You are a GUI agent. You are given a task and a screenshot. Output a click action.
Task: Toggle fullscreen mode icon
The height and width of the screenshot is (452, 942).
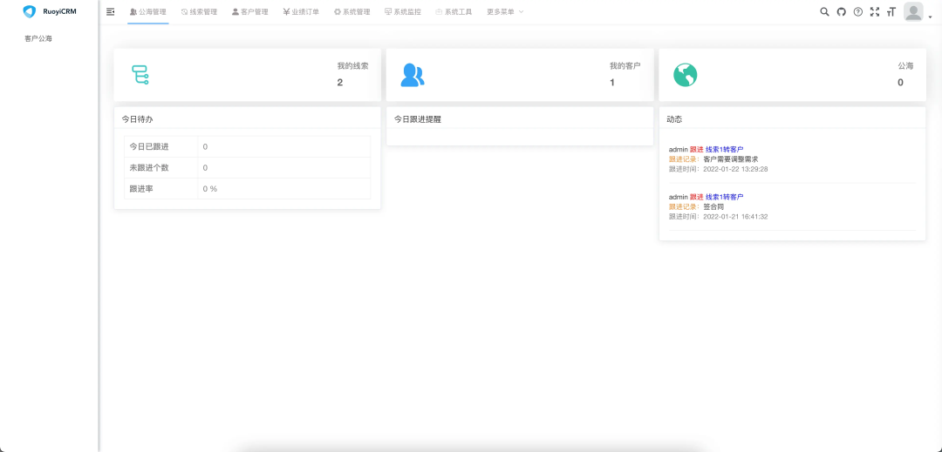875,11
